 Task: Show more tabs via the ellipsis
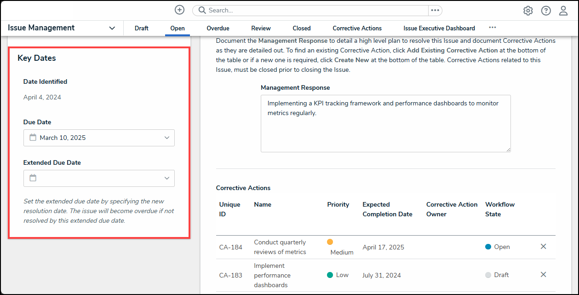point(492,28)
